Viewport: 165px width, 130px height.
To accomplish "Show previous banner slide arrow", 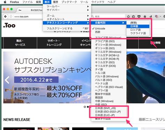I will tap(7, 80).
